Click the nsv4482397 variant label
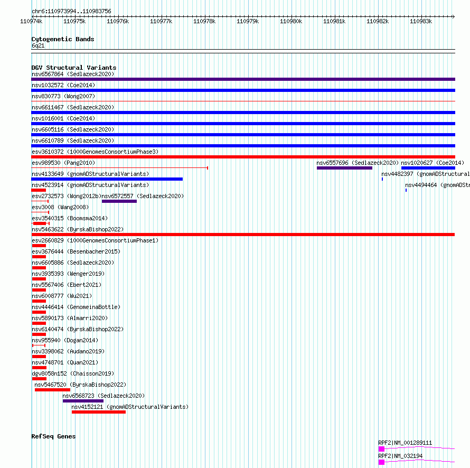470x468 pixels. 426,174
